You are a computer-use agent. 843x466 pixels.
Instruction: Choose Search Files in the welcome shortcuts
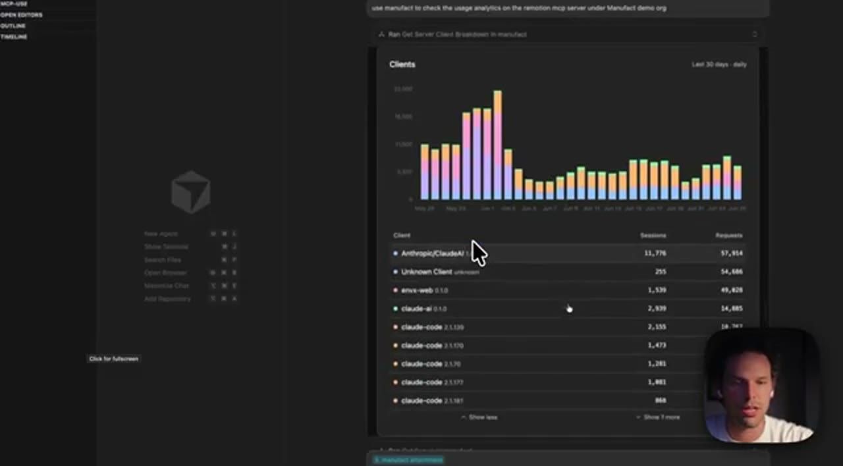pos(163,260)
